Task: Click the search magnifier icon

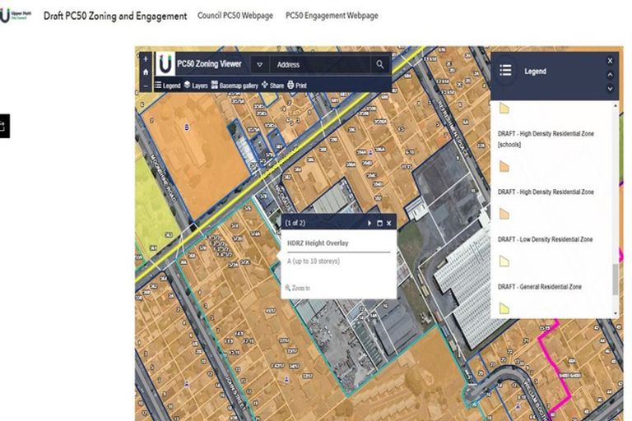Action: pyautogui.click(x=379, y=64)
